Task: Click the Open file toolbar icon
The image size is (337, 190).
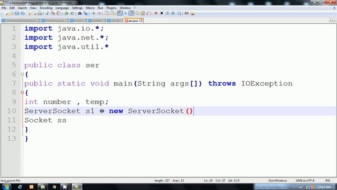Action: click(11, 13)
